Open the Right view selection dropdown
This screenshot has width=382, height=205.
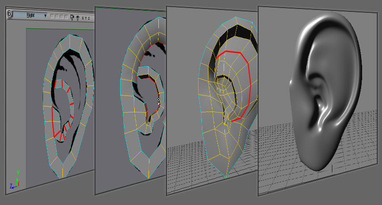[x=30, y=15]
